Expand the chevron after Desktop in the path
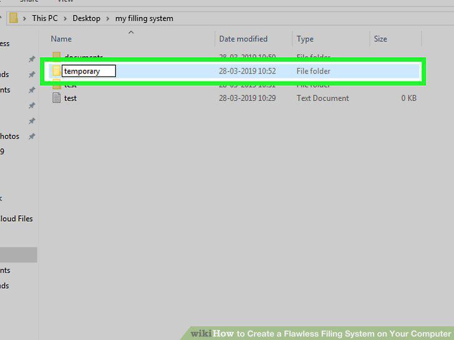 point(108,19)
